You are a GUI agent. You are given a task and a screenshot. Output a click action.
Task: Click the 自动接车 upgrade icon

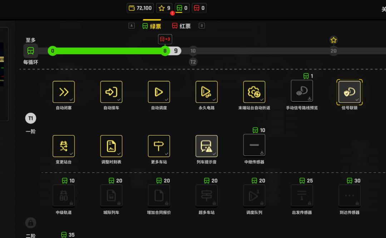click(x=111, y=92)
